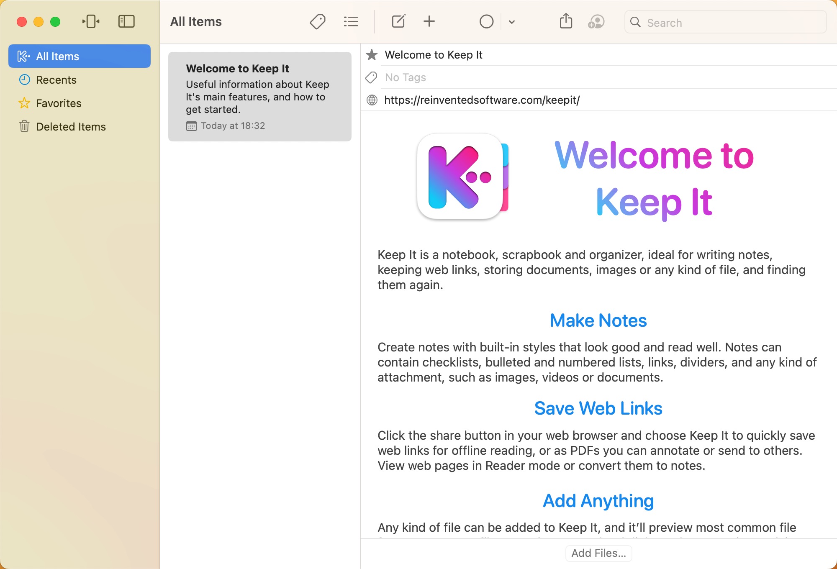Click the panel layout toggle icon

[126, 22]
